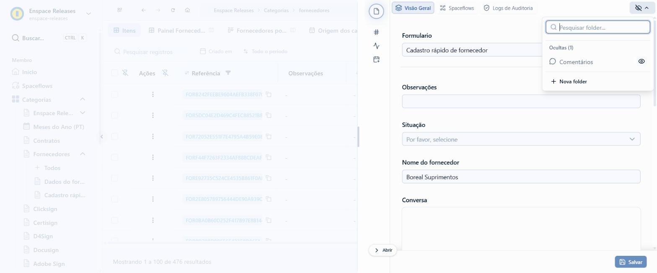This screenshot has height=273, width=657.
Task: Show the hidden Comentários folder via eye icon
Action: pyautogui.click(x=641, y=62)
